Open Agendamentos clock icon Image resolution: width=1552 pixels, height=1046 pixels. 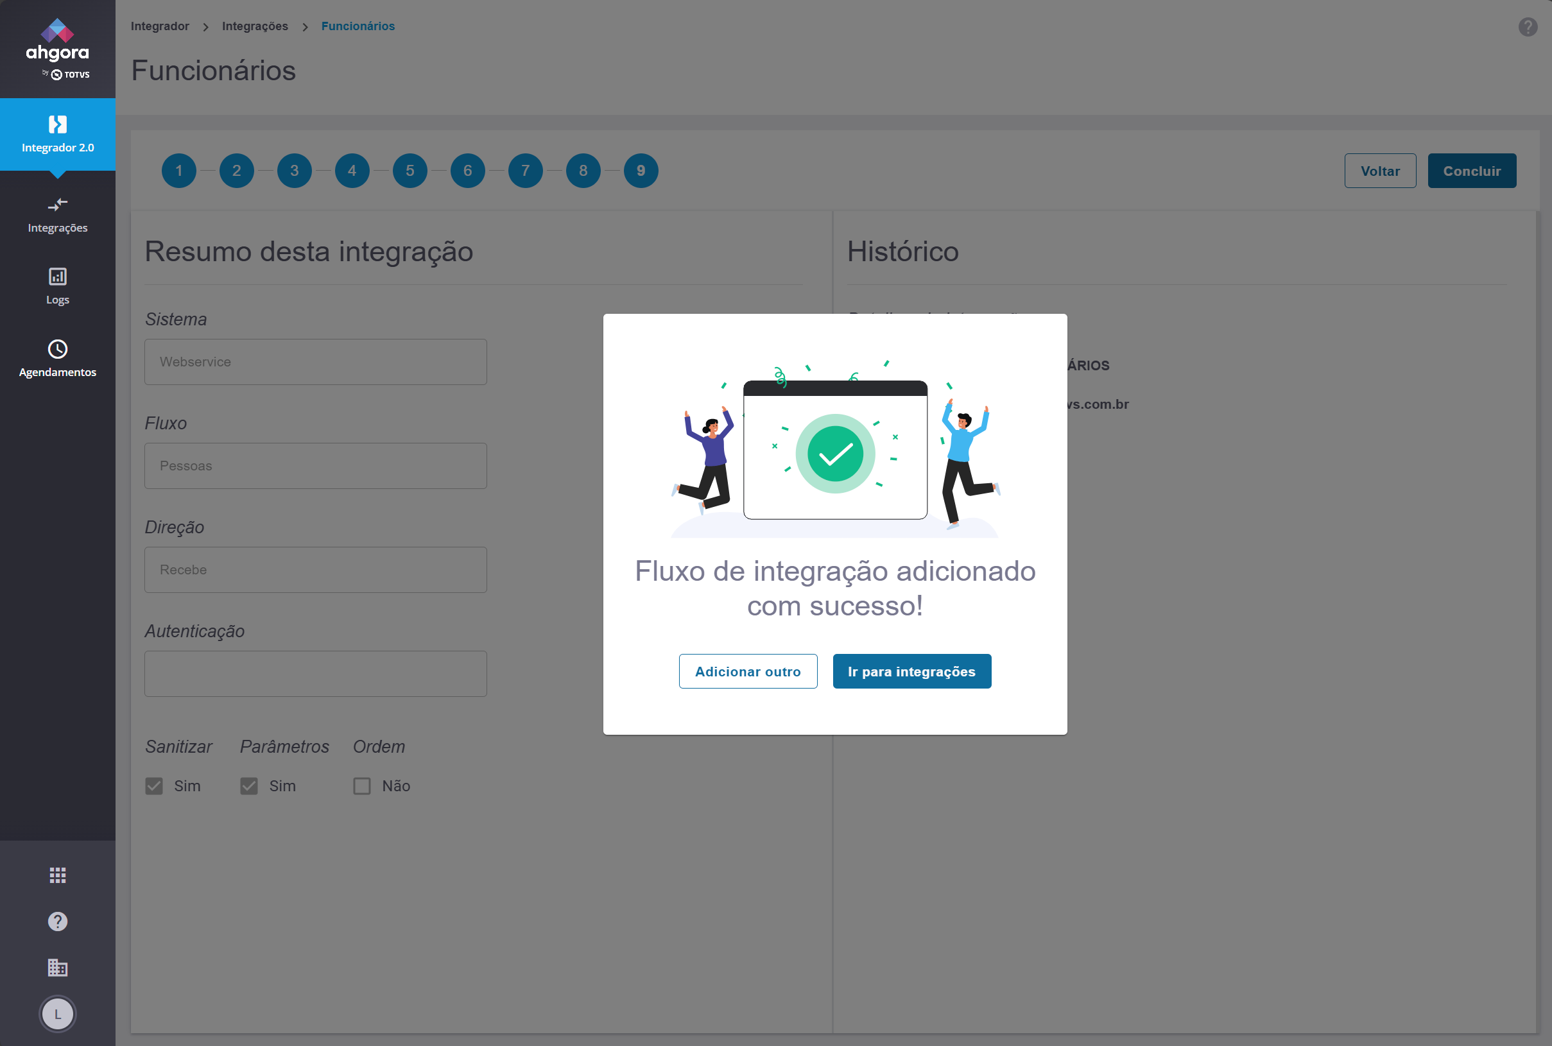57,349
